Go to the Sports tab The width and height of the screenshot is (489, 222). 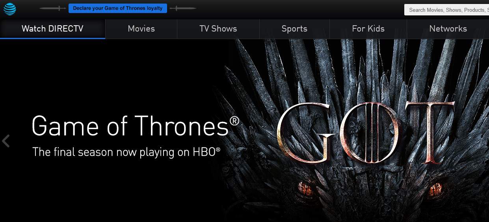[x=294, y=29]
